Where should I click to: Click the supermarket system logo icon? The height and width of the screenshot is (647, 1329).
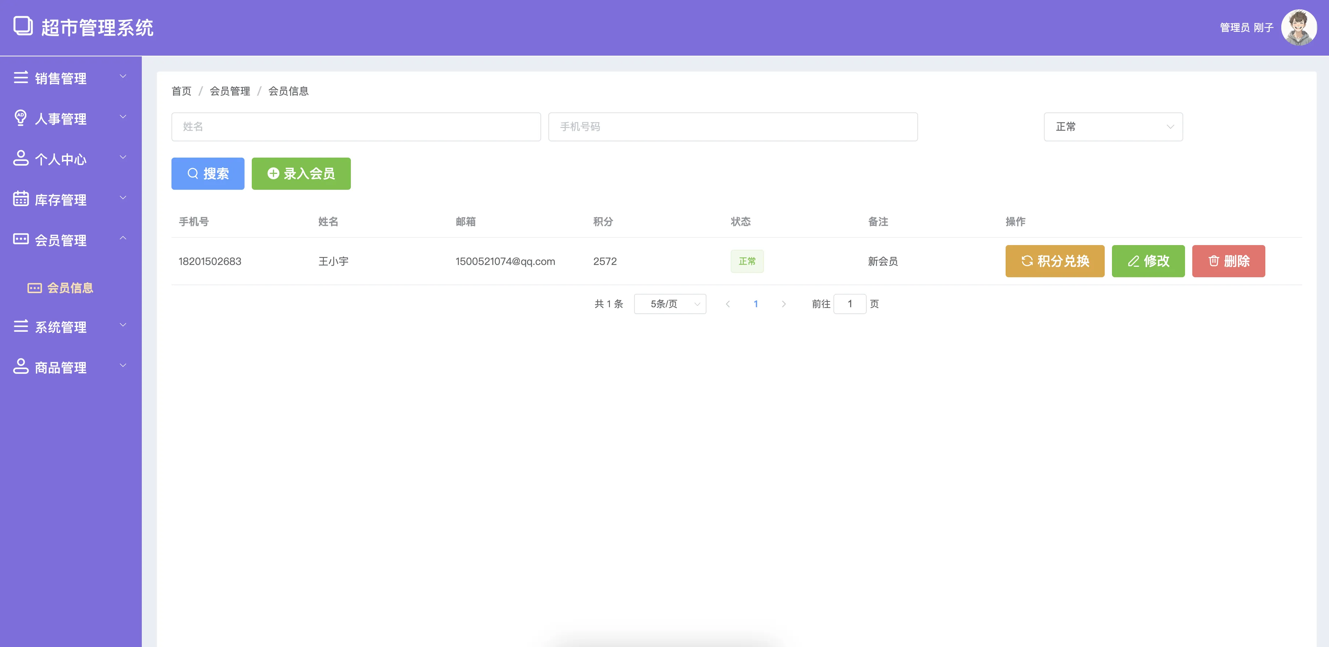pyautogui.click(x=23, y=26)
